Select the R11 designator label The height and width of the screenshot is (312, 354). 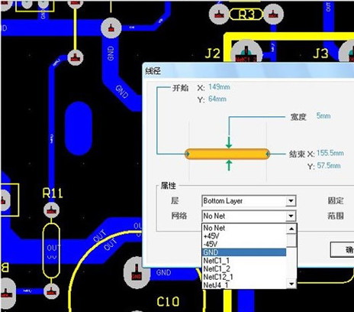tap(53, 193)
